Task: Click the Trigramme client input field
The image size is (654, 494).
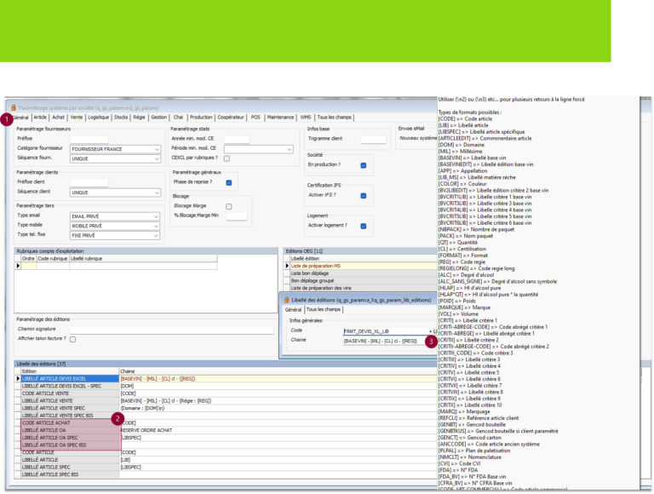Action: (x=373, y=139)
